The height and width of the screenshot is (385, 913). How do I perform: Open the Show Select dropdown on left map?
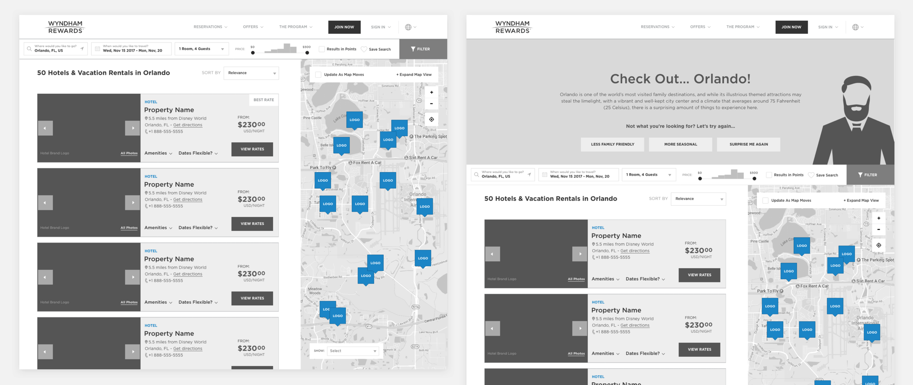(x=353, y=351)
